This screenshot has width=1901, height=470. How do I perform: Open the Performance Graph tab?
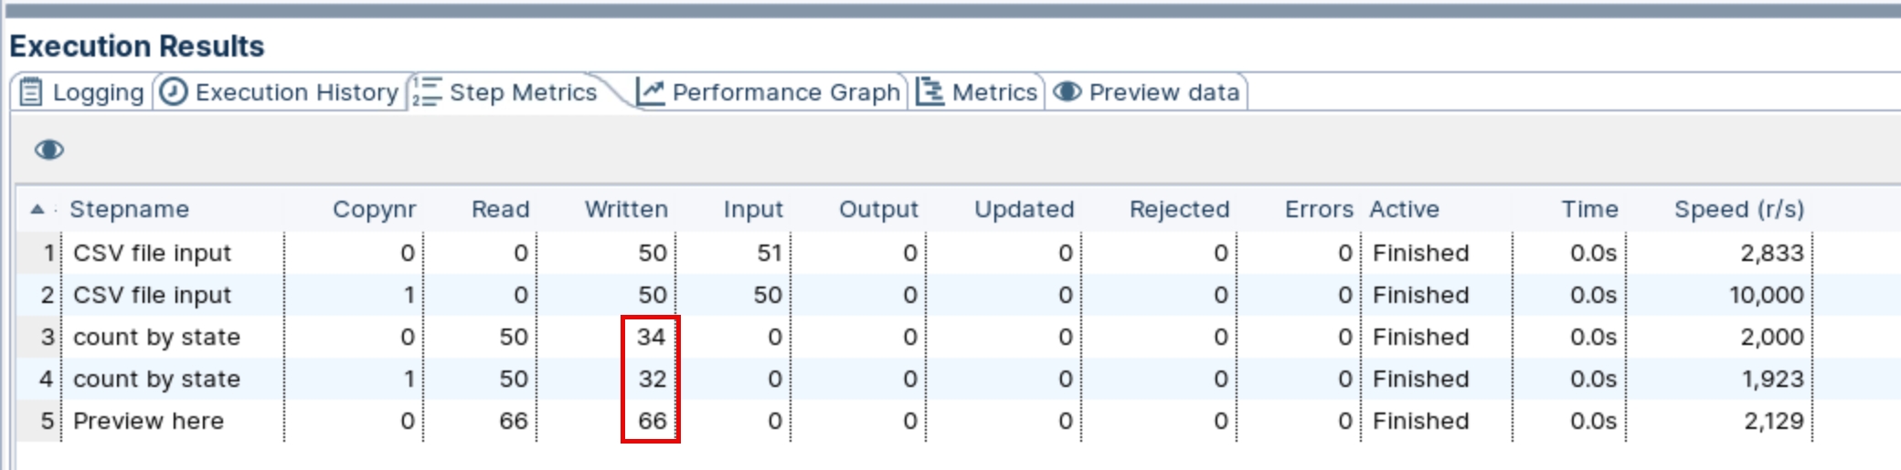coord(786,92)
